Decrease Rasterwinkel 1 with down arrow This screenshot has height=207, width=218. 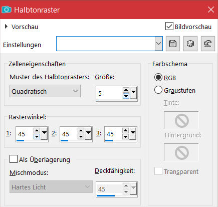coord(37,136)
